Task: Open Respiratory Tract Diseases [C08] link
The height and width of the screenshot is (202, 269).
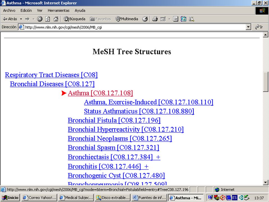Action: [51, 75]
